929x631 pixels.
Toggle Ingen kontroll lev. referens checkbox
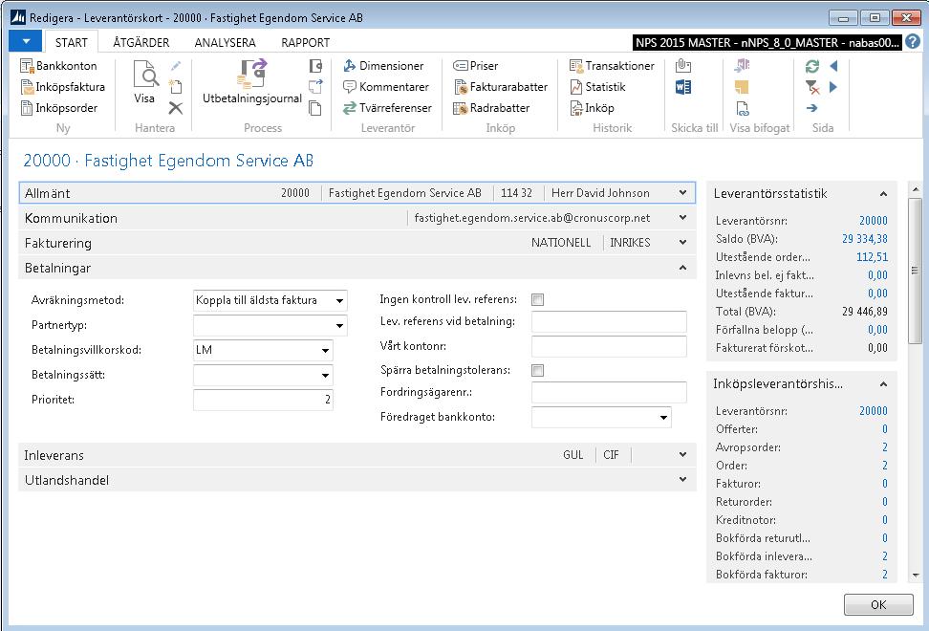(537, 300)
